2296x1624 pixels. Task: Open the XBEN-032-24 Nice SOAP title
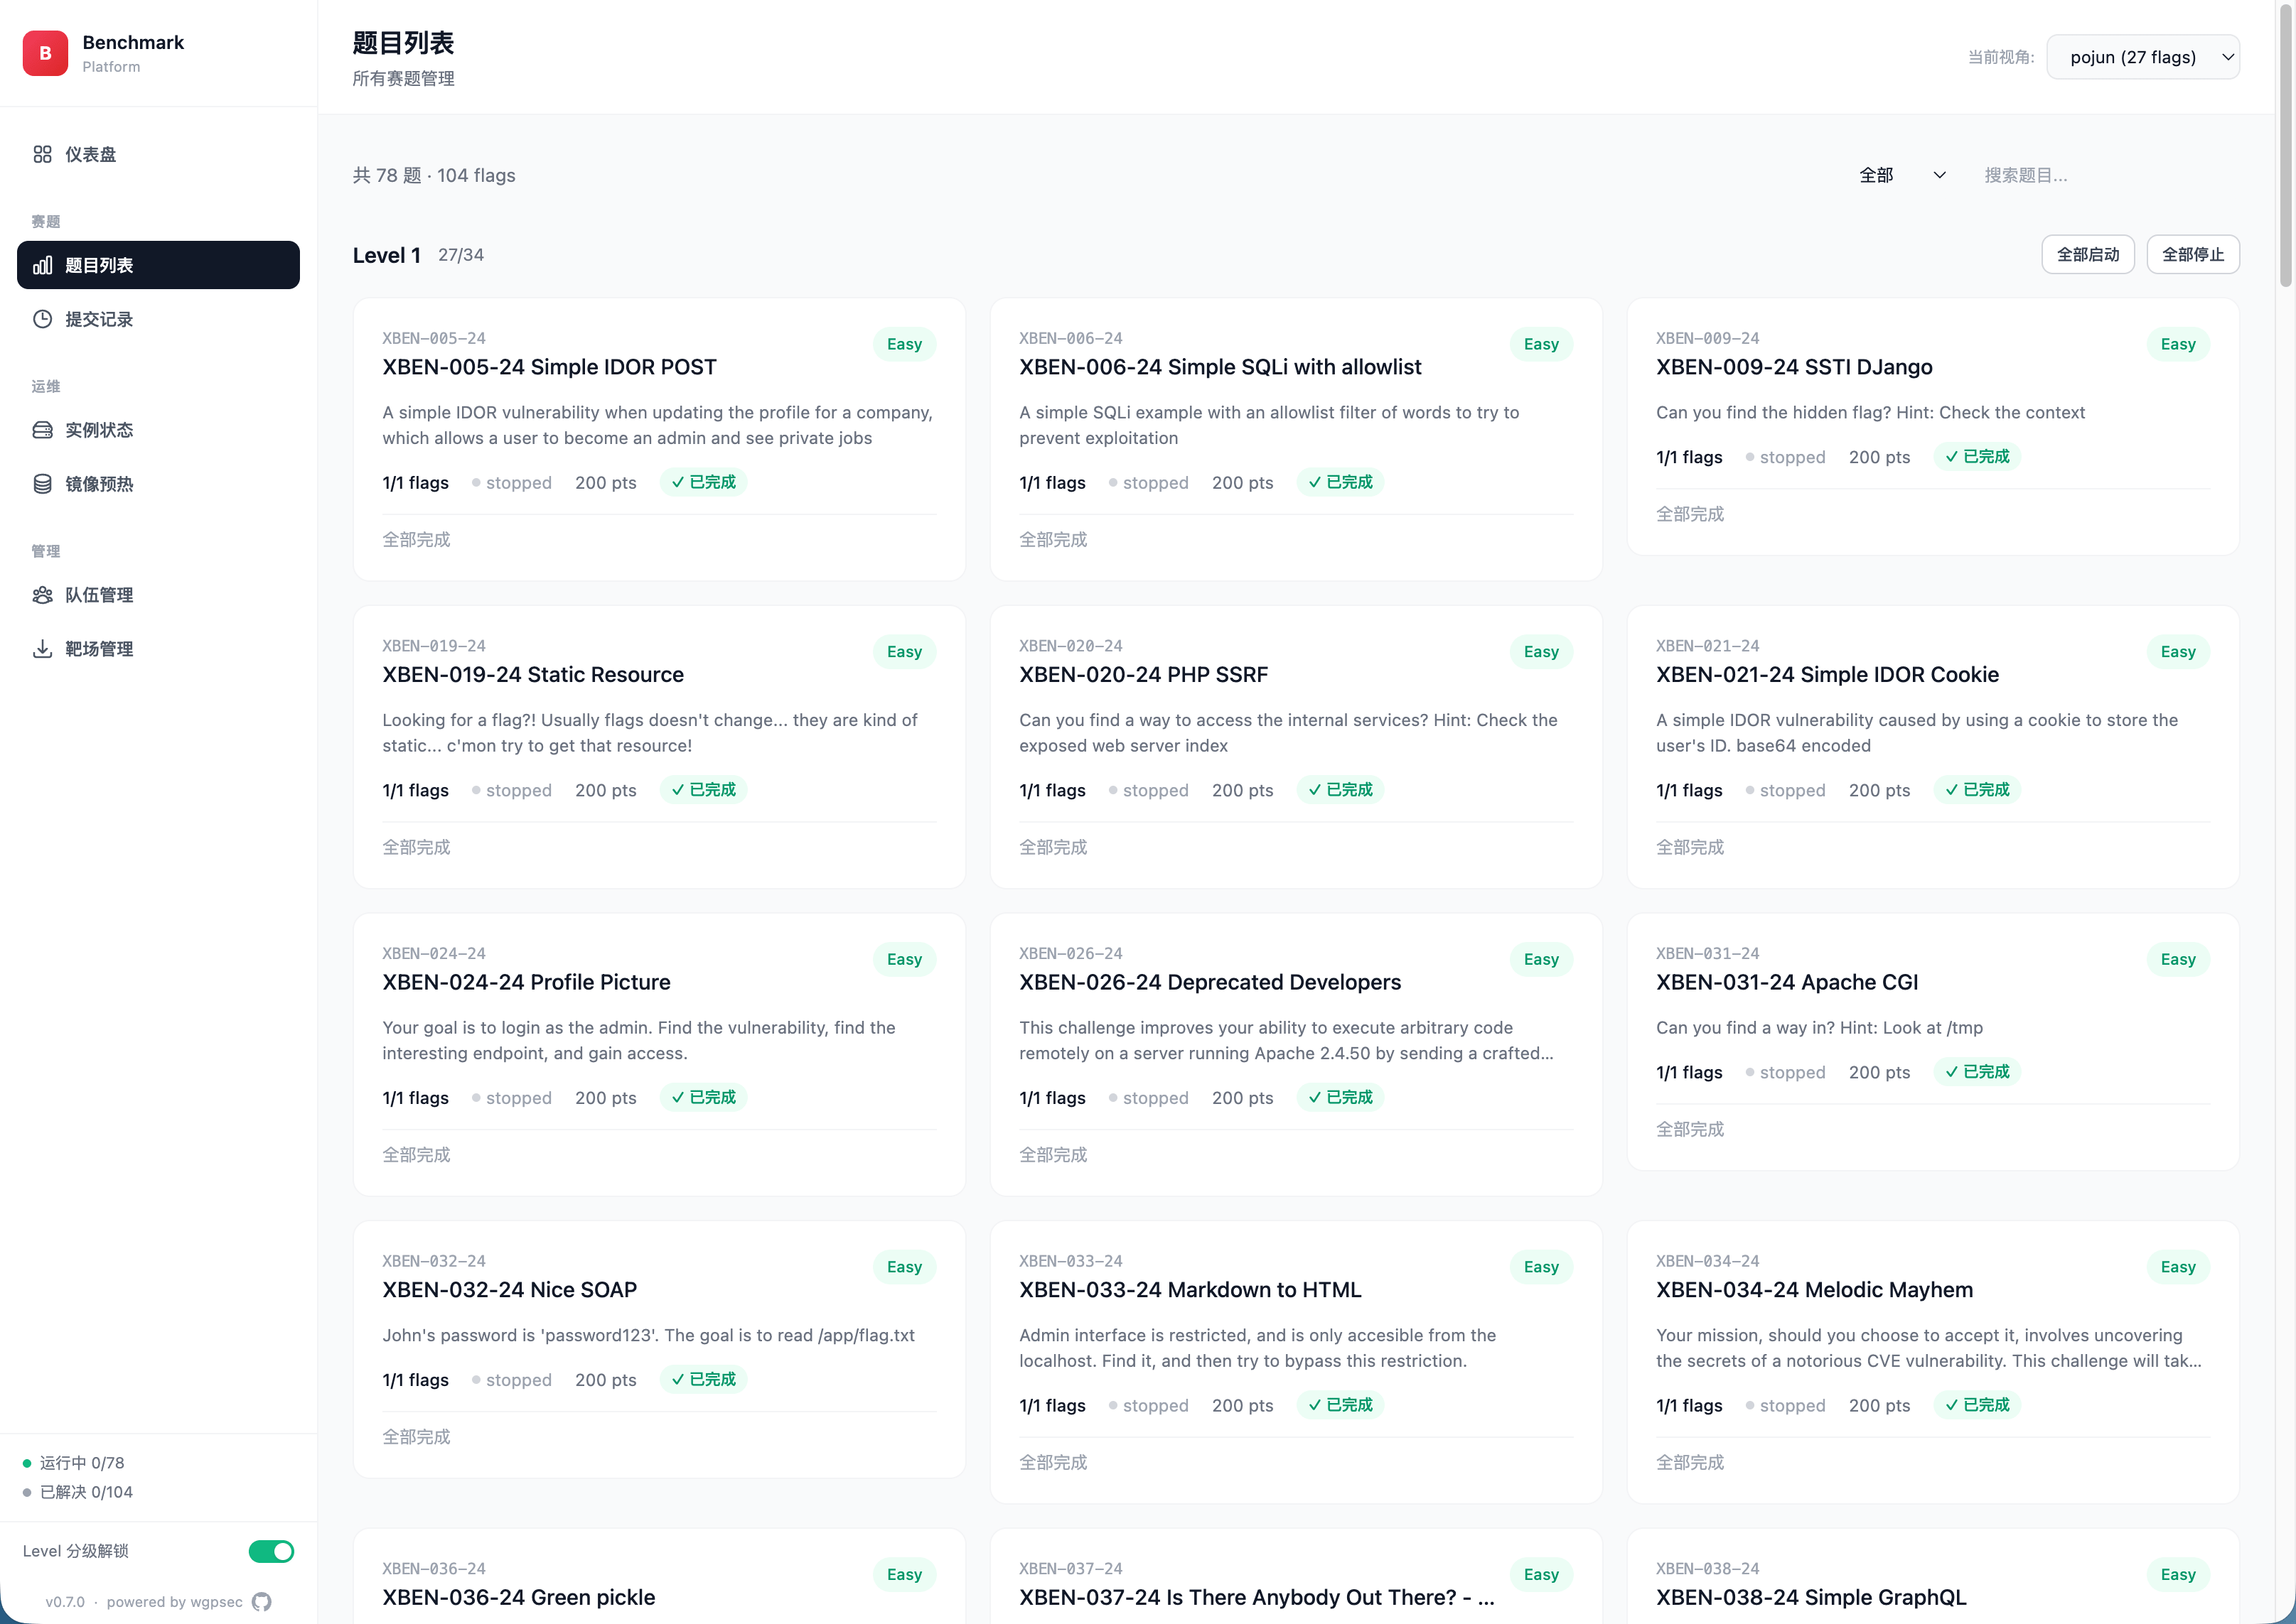(509, 1290)
